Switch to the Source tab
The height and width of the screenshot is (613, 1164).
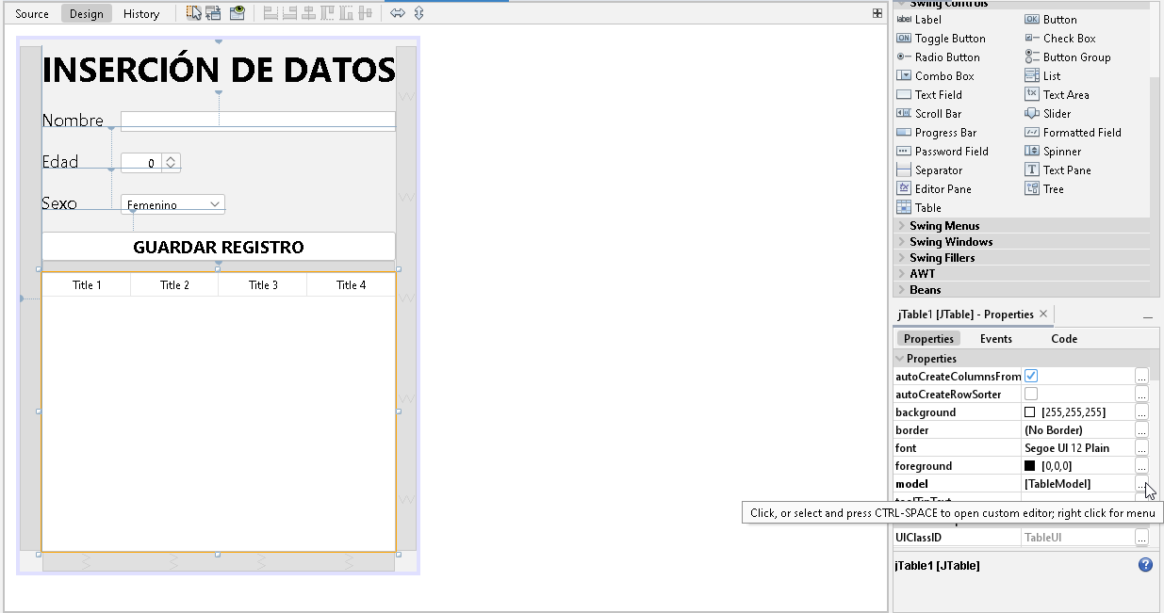click(x=31, y=13)
